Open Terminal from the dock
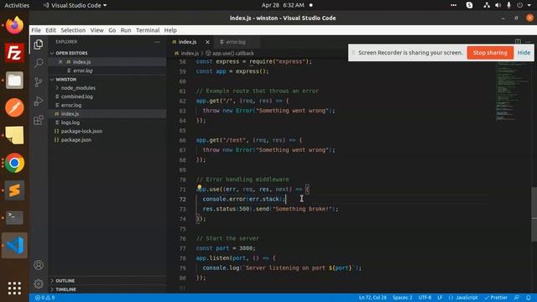Viewport: 537px width, 302px height. tap(14, 217)
